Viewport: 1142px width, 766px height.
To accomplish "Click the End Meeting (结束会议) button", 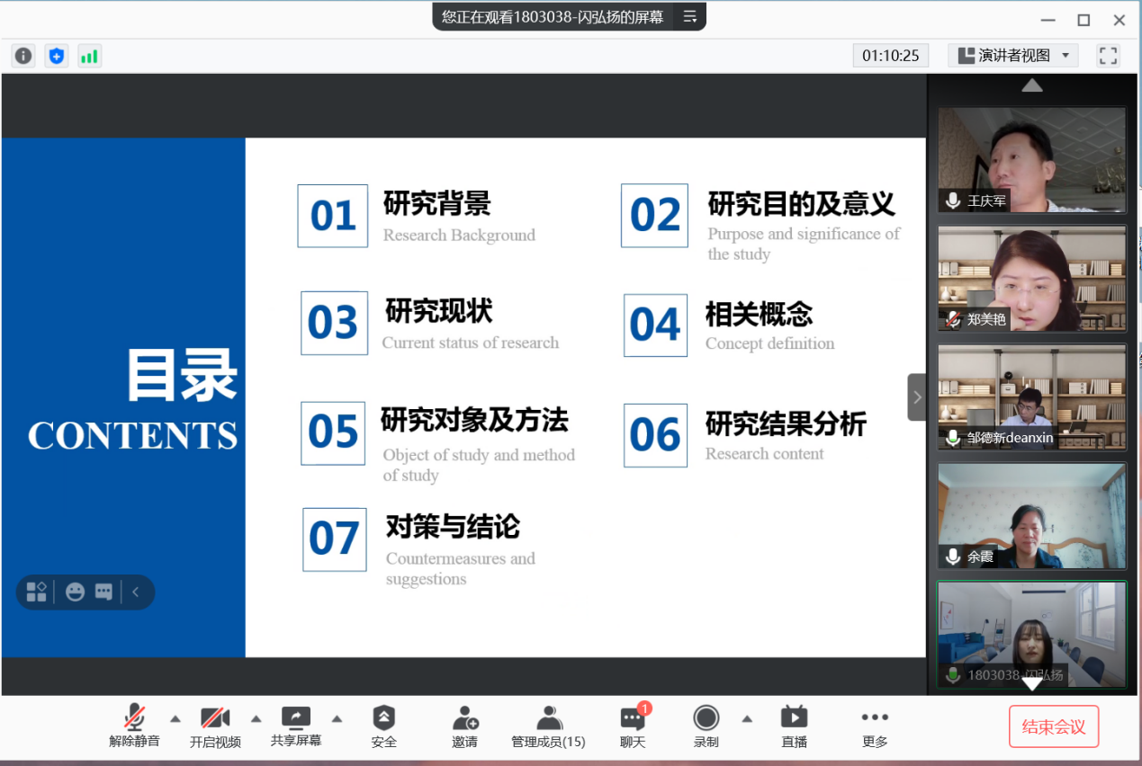I will tap(1053, 726).
